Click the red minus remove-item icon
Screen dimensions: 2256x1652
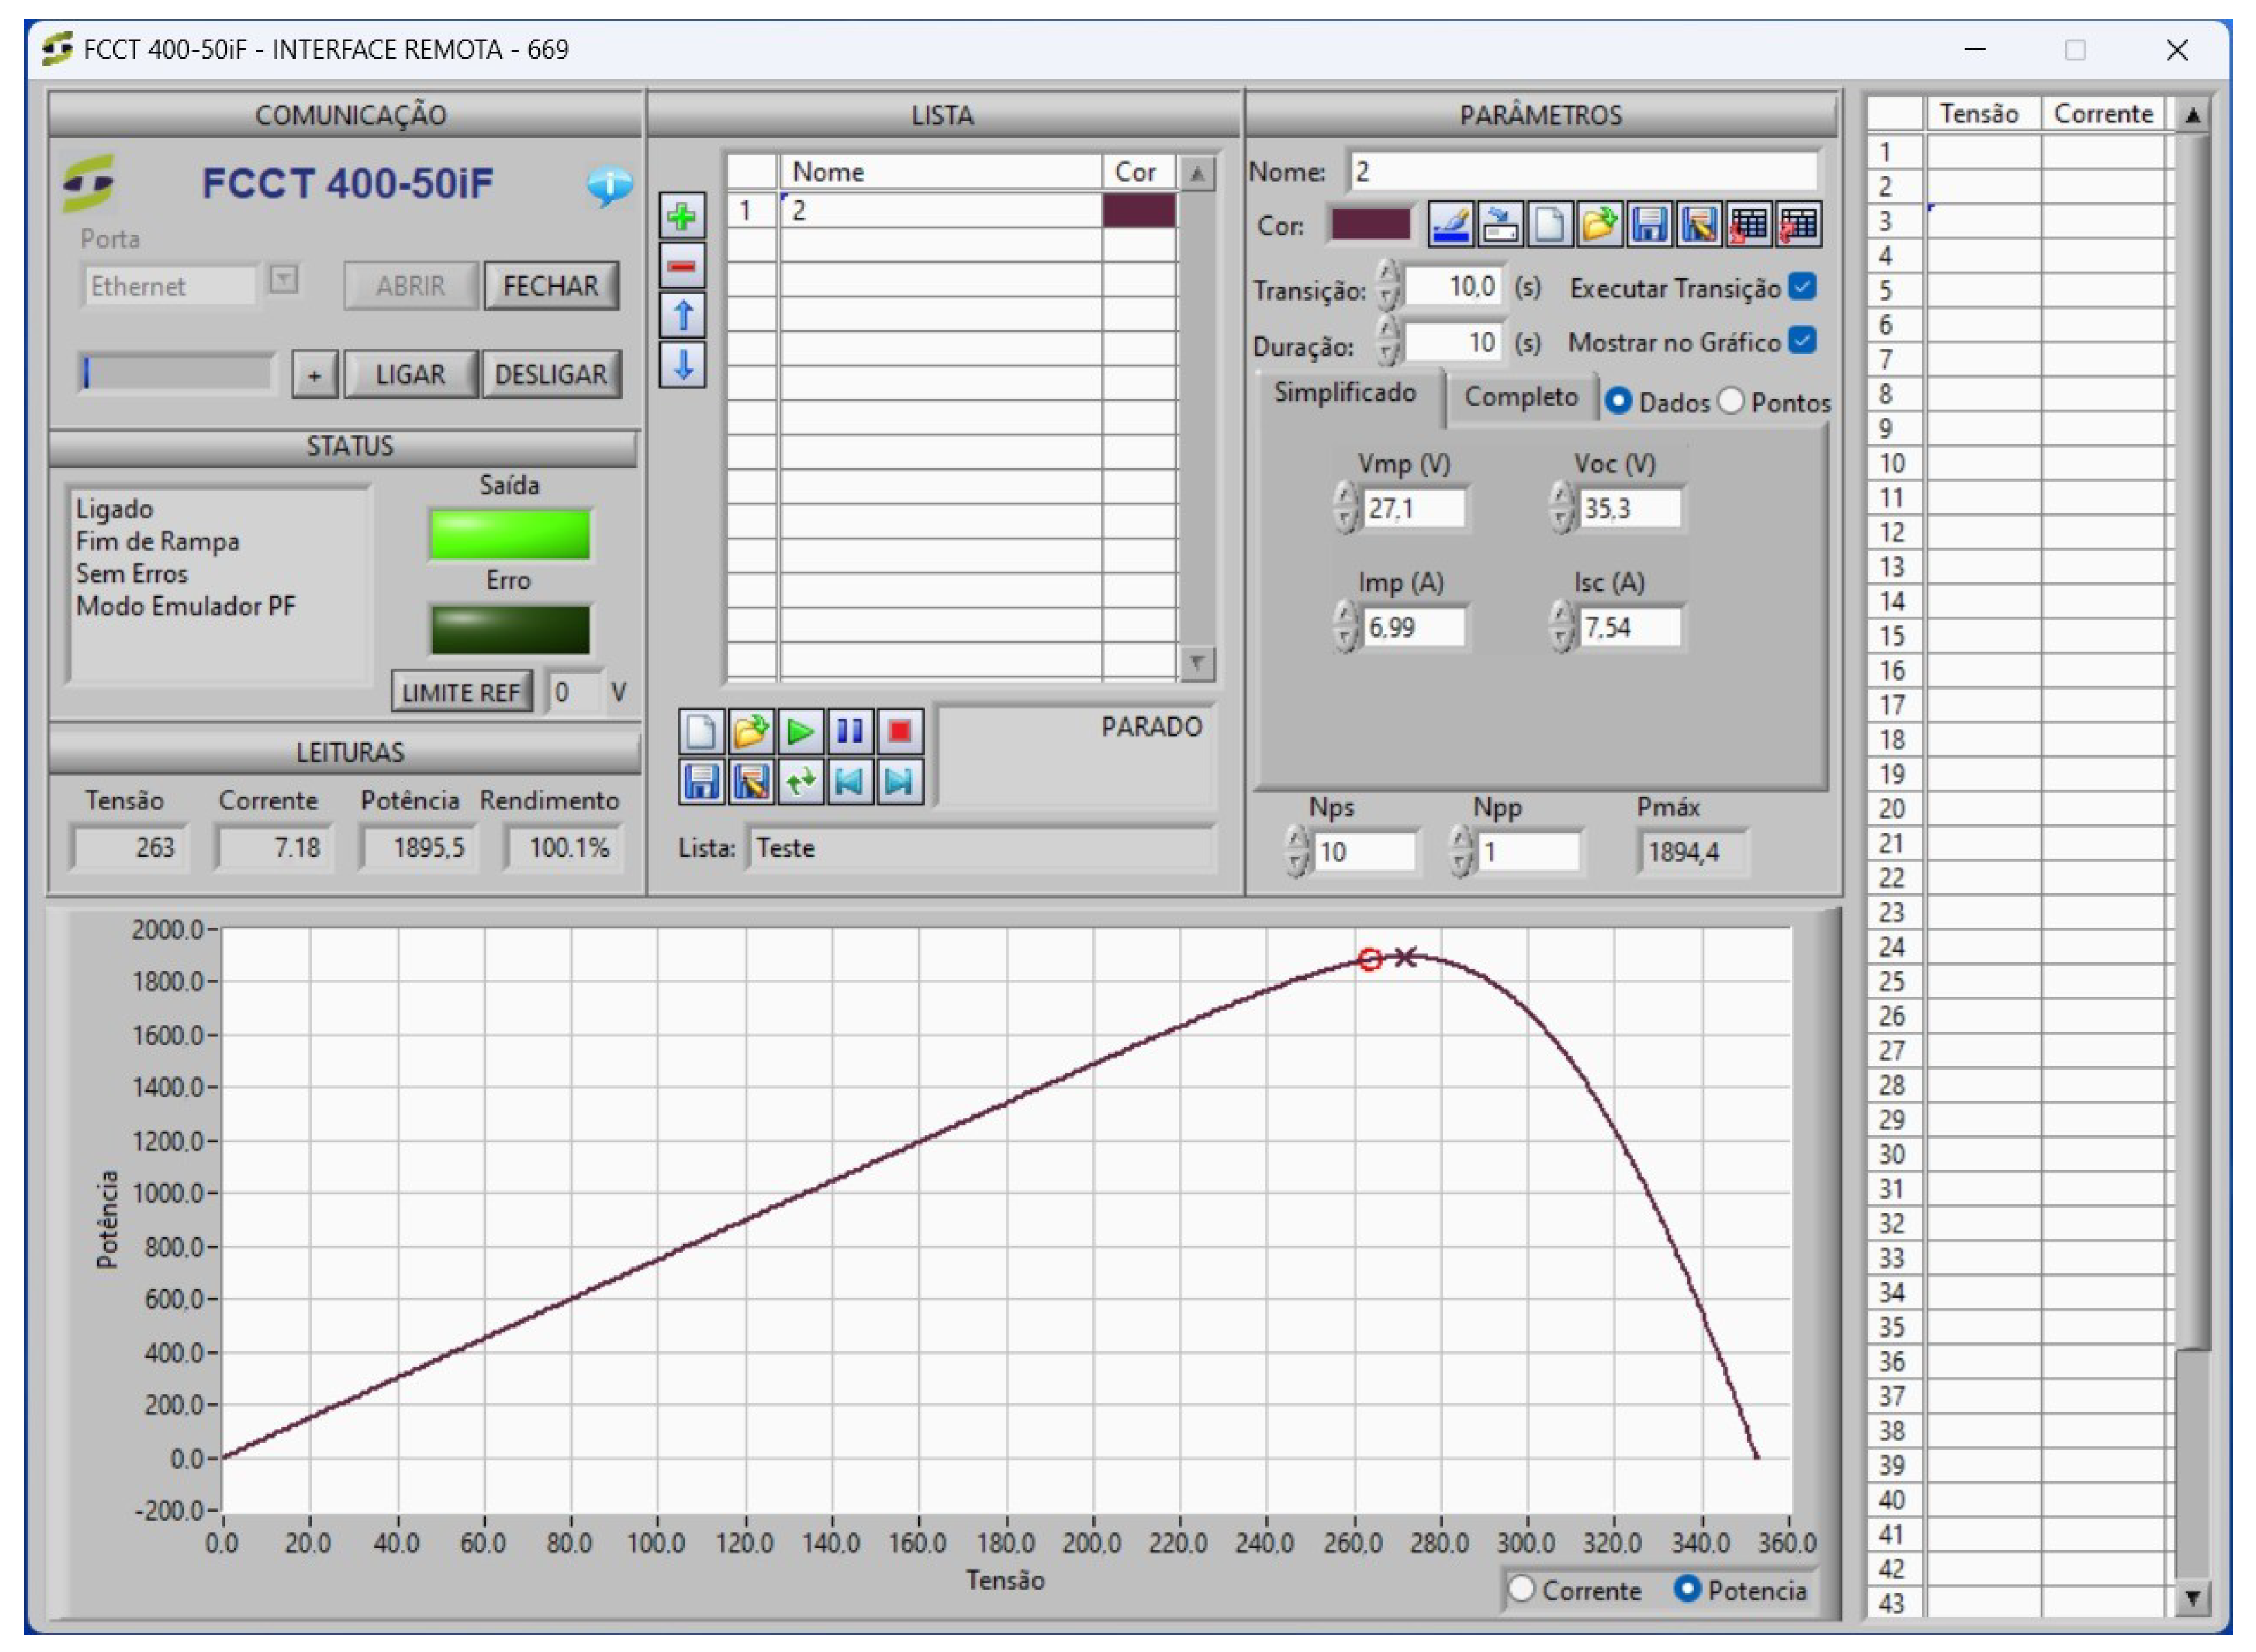pyautogui.click(x=682, y=266)
